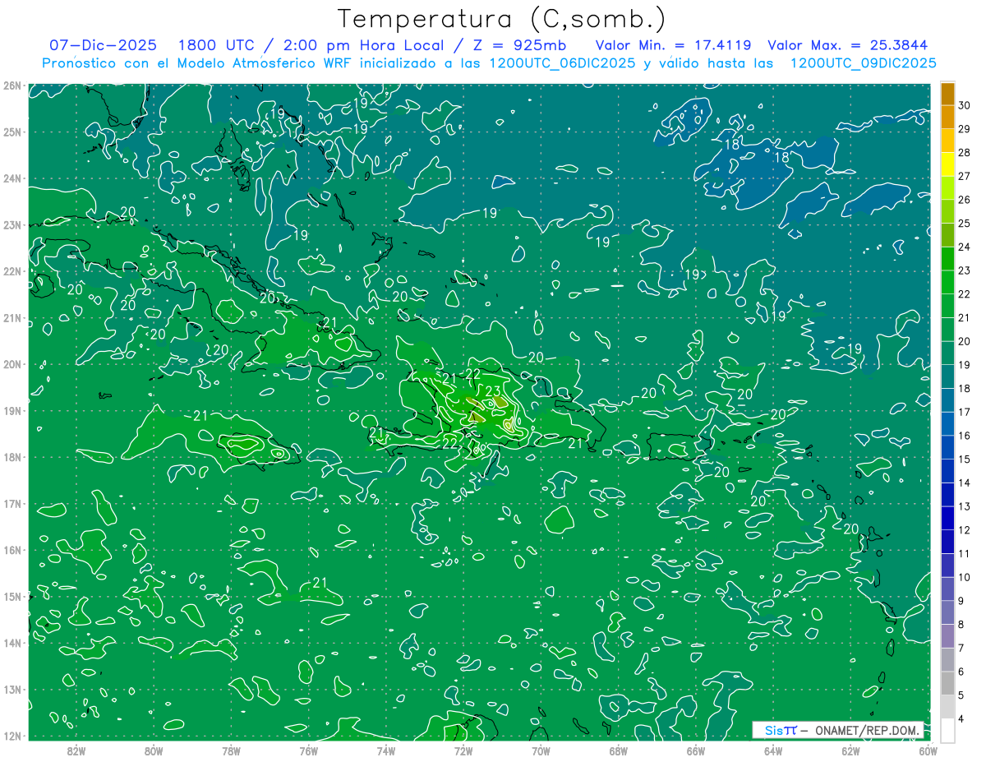Viewport: 986px width, 762px height.
Task: Click the '64W' longitude label
Action: pyautogui.click(x=772, y=750)
